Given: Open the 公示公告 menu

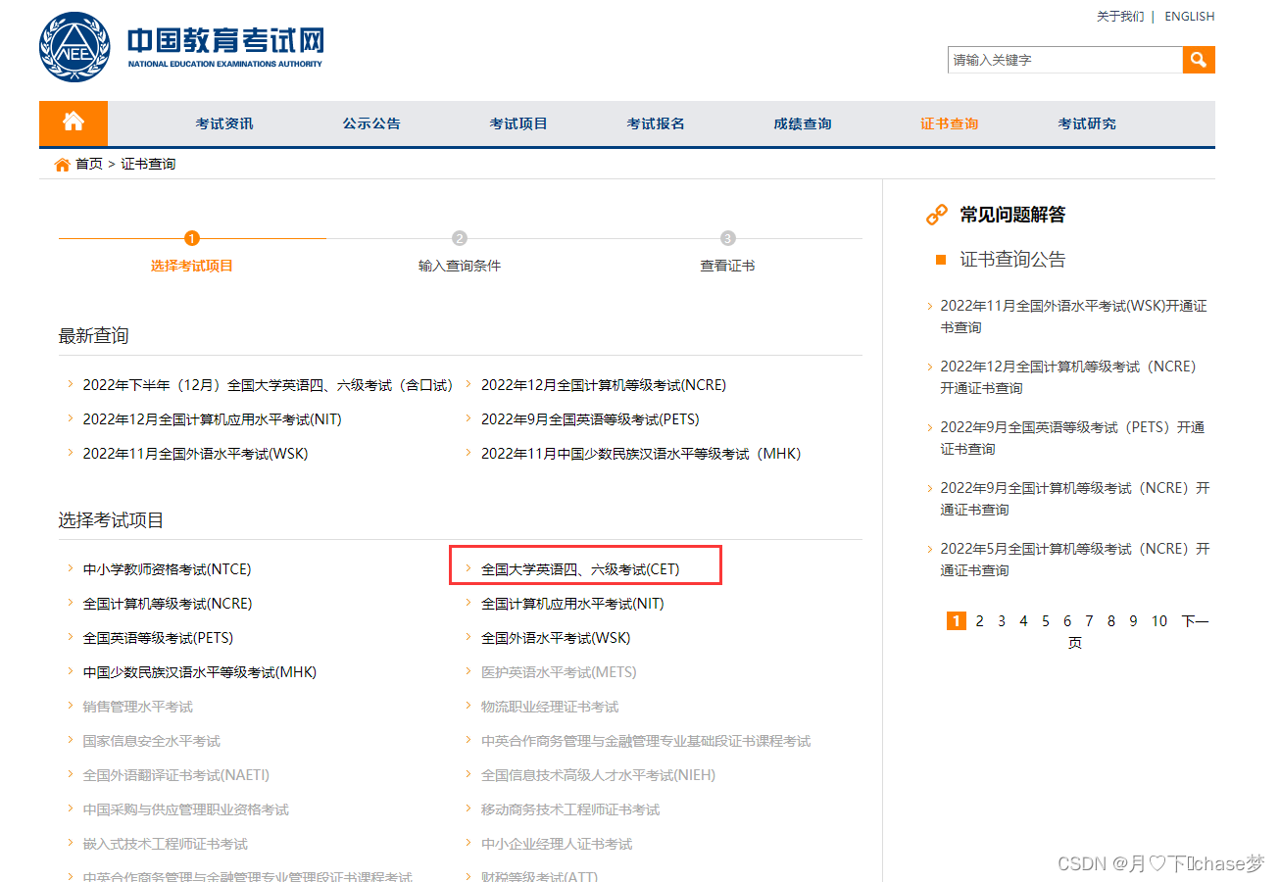Looking at the screenshot, I should click(371, 123).
